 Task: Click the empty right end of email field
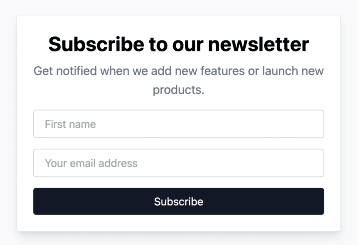[x=298, y=163]
